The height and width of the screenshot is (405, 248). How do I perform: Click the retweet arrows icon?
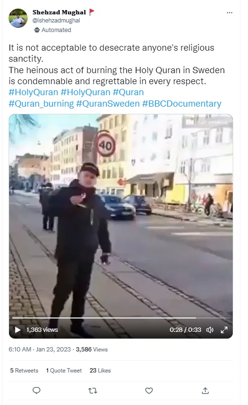click(x=93, y=391)
